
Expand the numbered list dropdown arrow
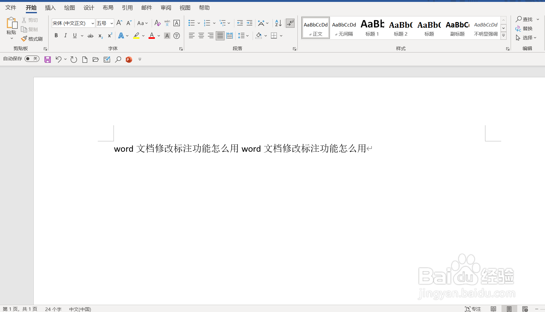[214, 23]
